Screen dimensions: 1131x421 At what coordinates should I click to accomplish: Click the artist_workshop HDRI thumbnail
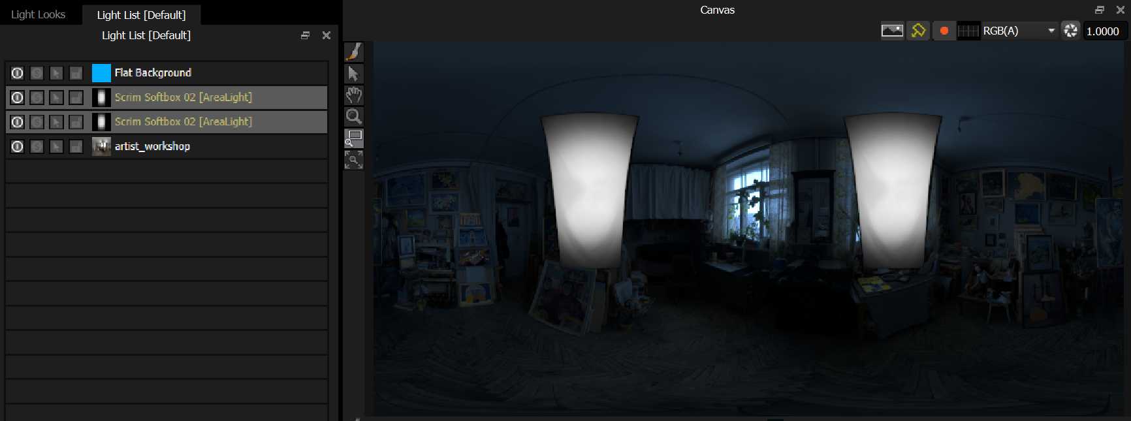[101, 146]
